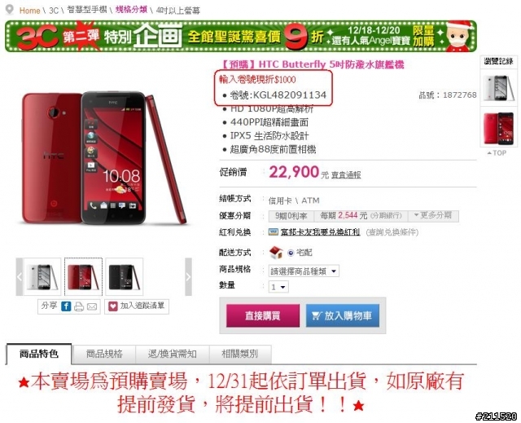Expand the 更多分期 installment options
This screenshot has height=423, width=521.
coord(433,215)
